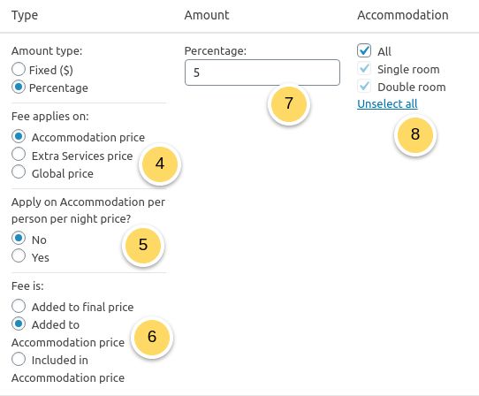Choose Global price option

(x=19, y=171)
